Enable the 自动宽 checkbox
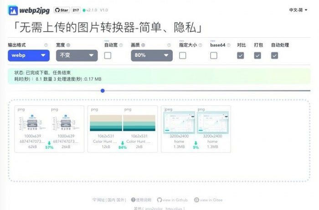319x210 pixels. [108, 55]
